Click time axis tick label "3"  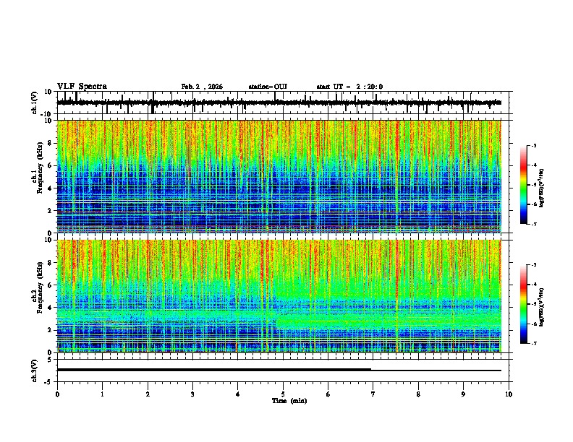192,394
